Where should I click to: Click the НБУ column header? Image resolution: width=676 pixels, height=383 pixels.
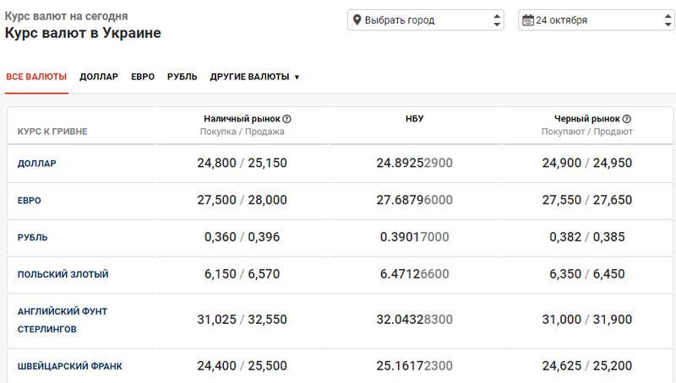414,119
